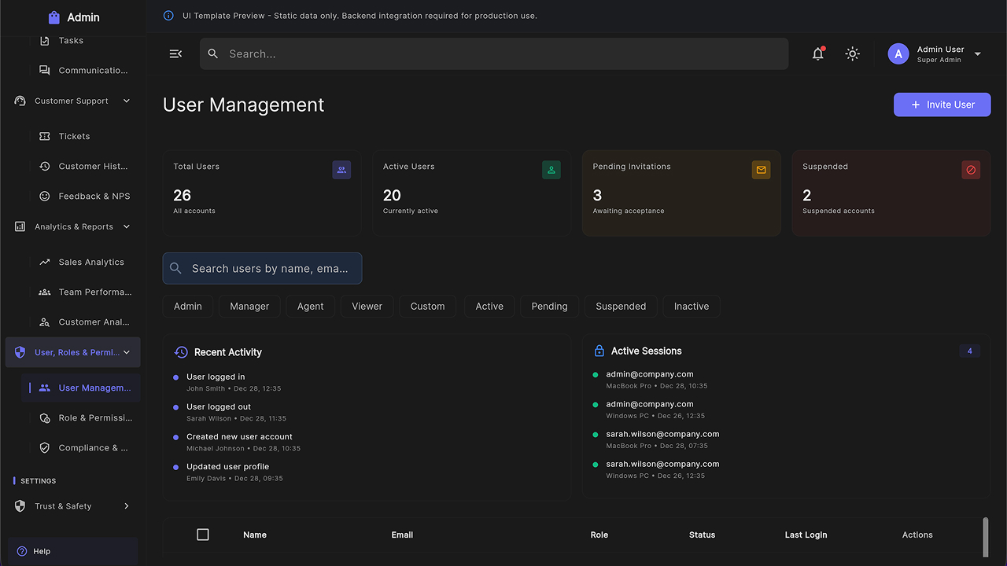Viewport: 1007px width, 566px height.
Task: Tick the select-all checkbox in the table header
Action: coord(203,535)
